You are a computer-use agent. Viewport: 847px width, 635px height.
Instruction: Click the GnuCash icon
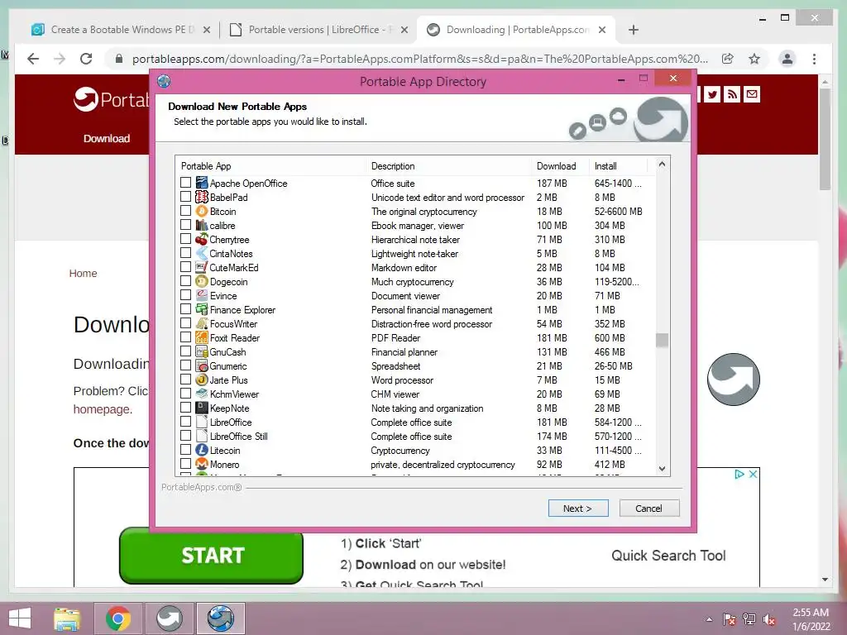202,351
